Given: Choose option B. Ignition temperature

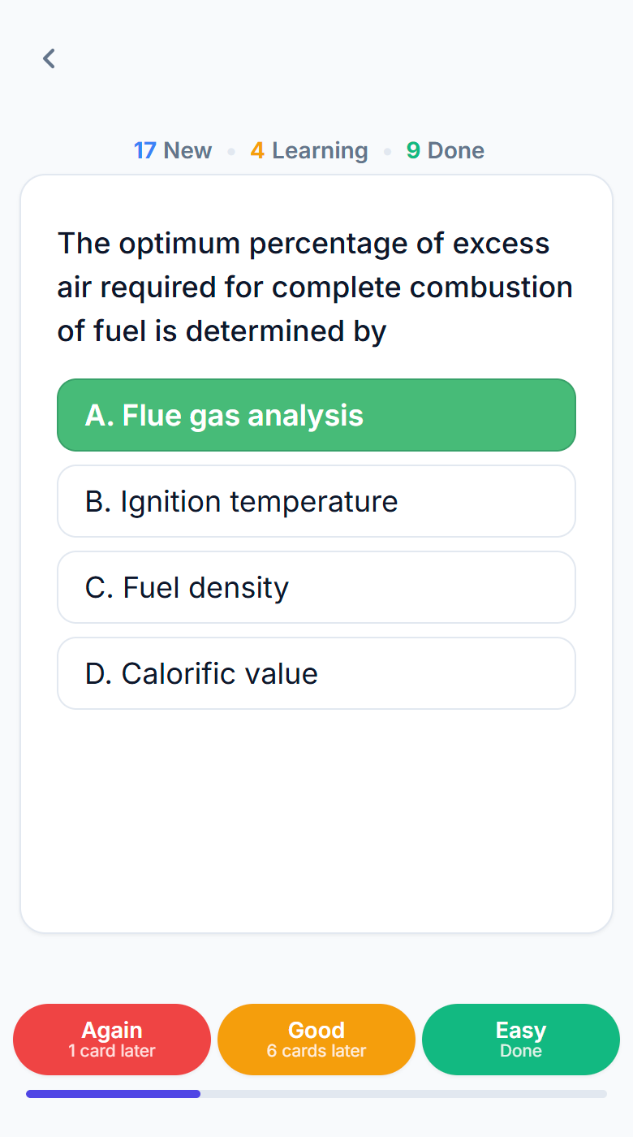Looking at the screenshot, I should click(316, 501).
